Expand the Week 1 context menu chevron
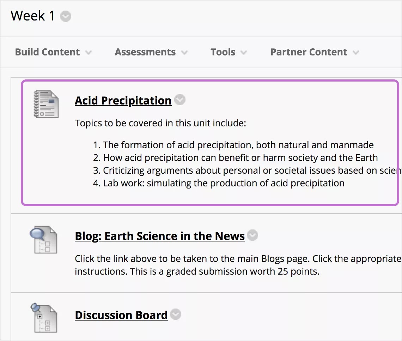The width and height of the screenshot is (402, 341). coord(65,16)
